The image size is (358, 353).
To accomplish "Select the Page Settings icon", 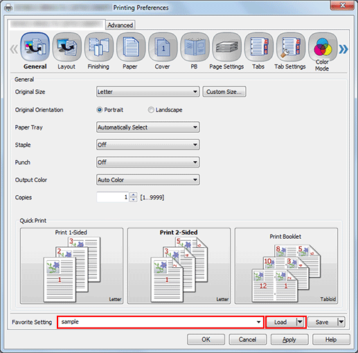I will coord(226,47).
